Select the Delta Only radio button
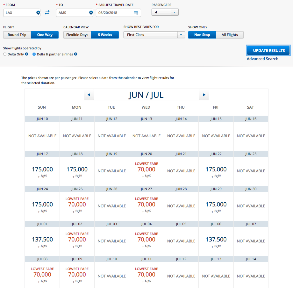This screenshot has width=293, height=288. (x=5, y=54)
